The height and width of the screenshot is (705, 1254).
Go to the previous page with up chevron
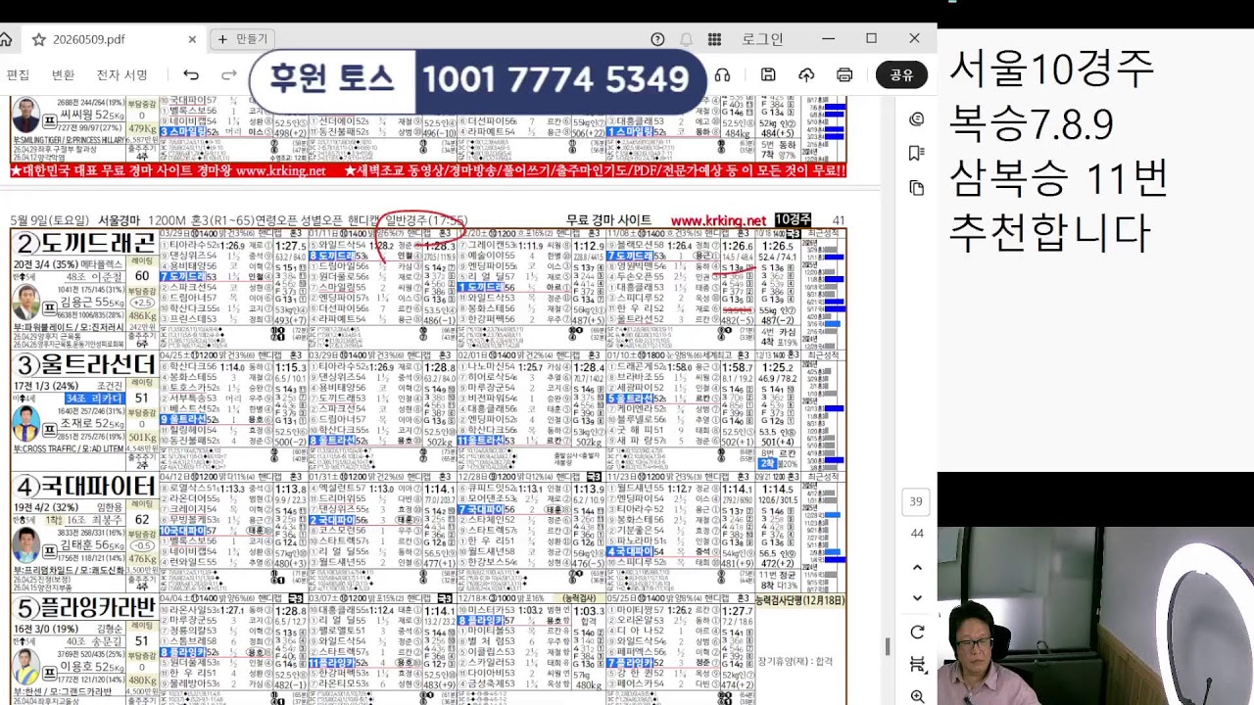click(x=917, y=567)
